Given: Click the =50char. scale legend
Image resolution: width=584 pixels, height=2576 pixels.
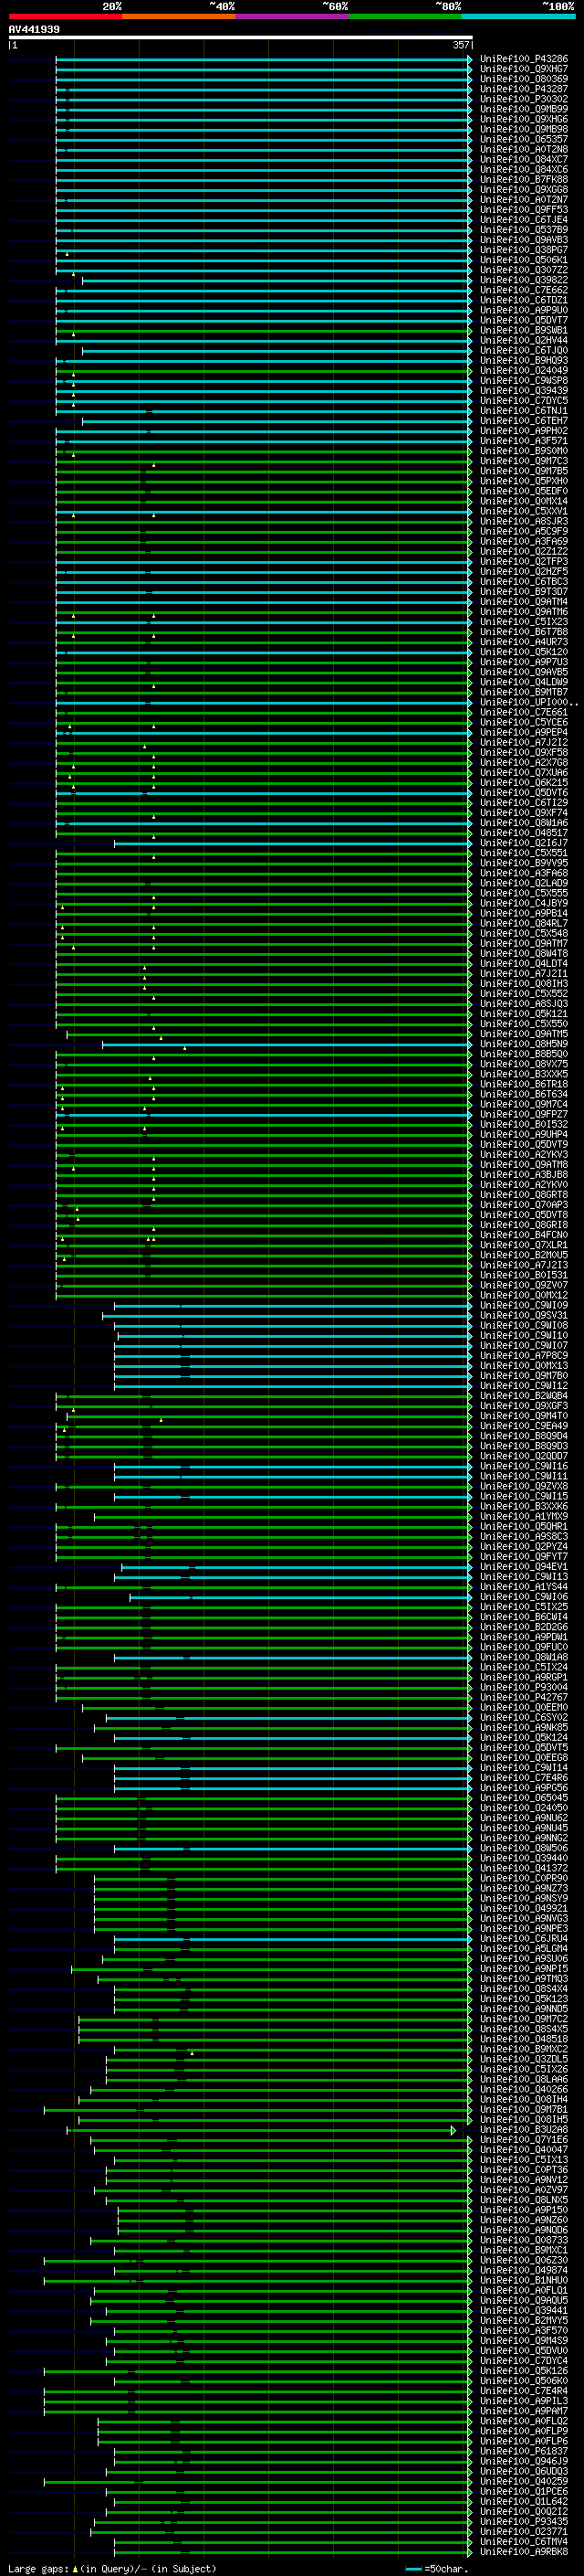Looking at the screenshot, I should pyautogui.click(x=437, y=2568).
